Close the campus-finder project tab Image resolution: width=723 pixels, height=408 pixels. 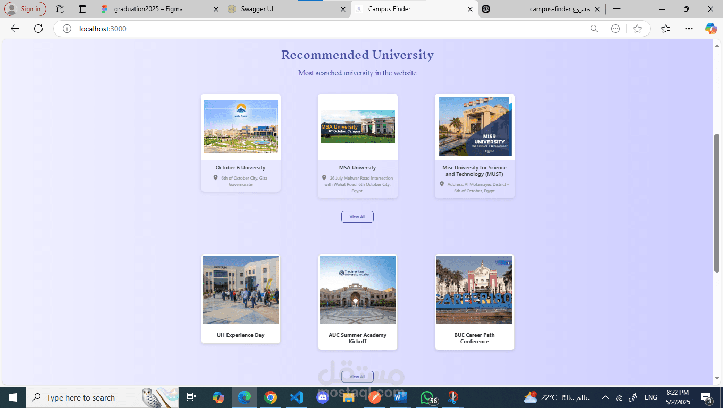coord(597,9)
